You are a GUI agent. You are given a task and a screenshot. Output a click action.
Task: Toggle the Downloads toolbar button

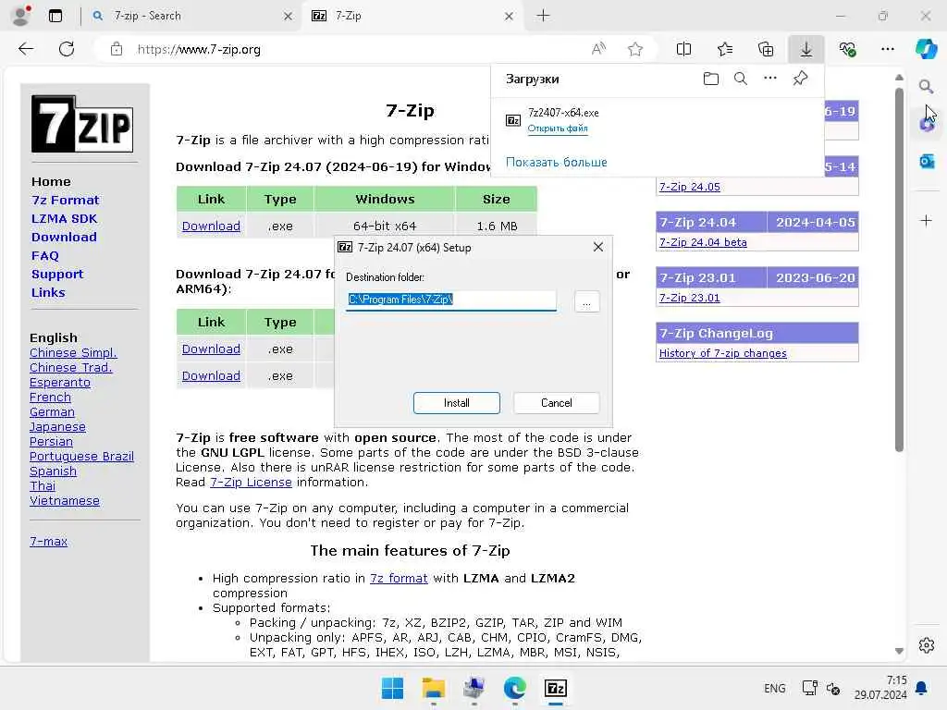coord(806,49)
